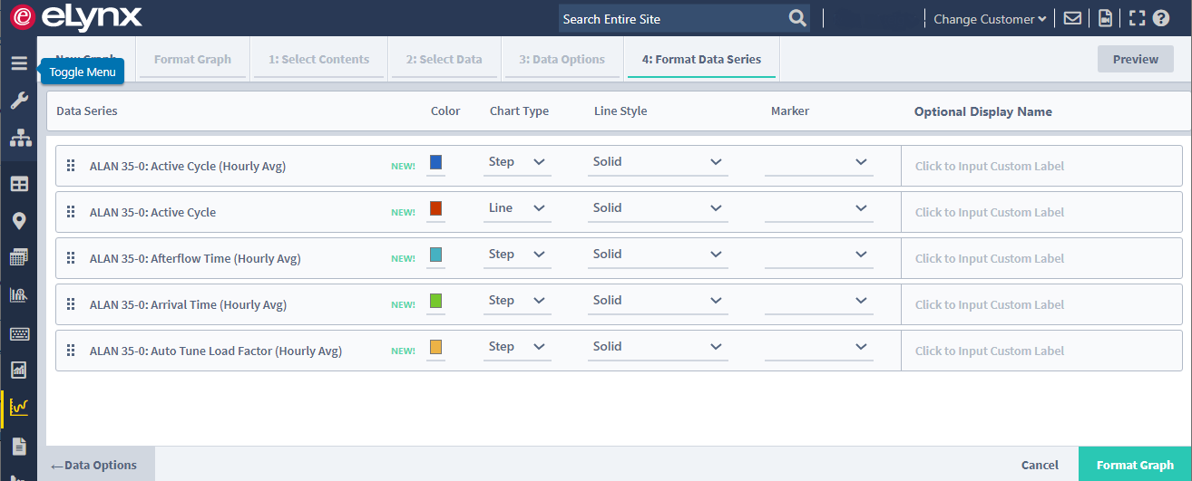Click the green Format Graph button
The image size is (1192, 481).
click(1135, 465)
